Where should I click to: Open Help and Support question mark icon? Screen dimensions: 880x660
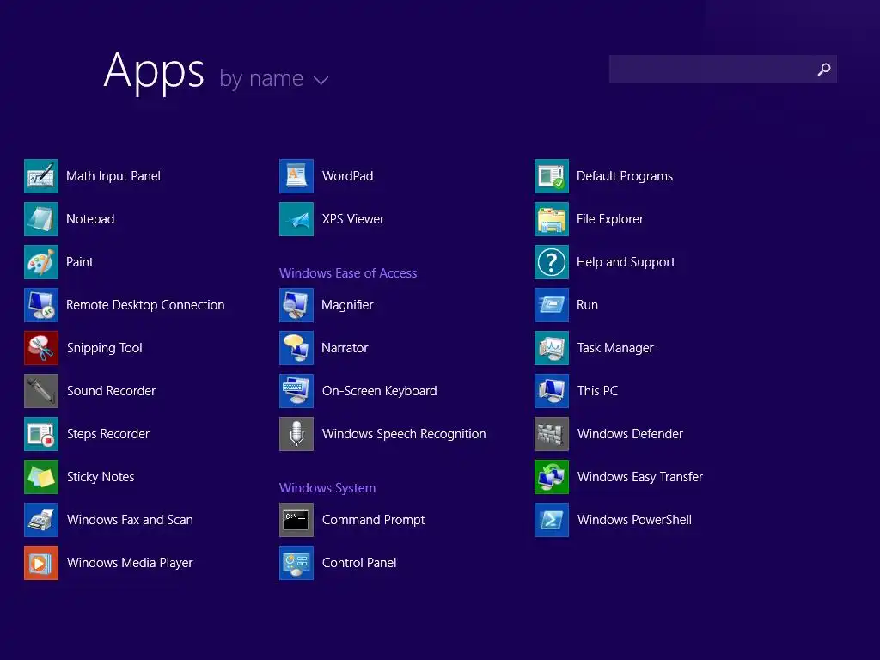(x=552, y=262)
